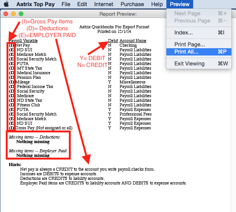The image size is (236, 212).
Task: Click the Federal Income Tax row
Action: [35, 86]
